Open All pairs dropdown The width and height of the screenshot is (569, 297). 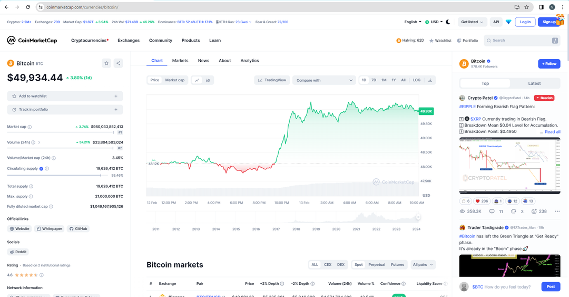(423, 265)
